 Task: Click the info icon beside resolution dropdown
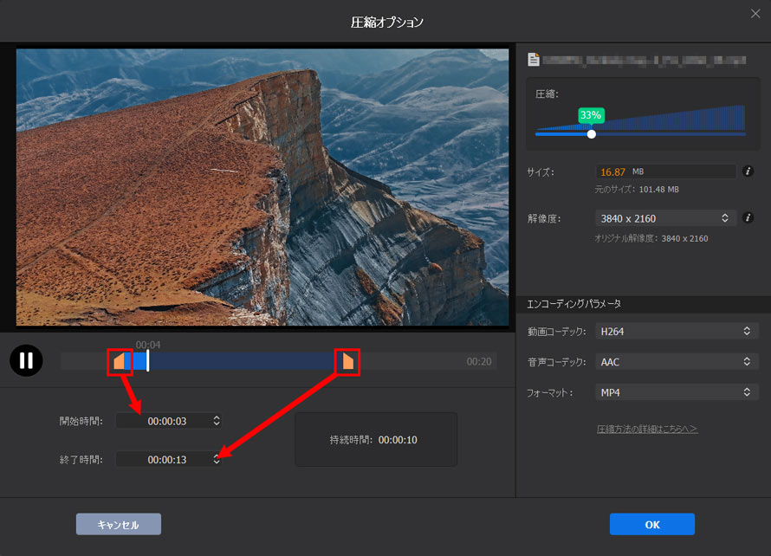(x=748, y=218)
